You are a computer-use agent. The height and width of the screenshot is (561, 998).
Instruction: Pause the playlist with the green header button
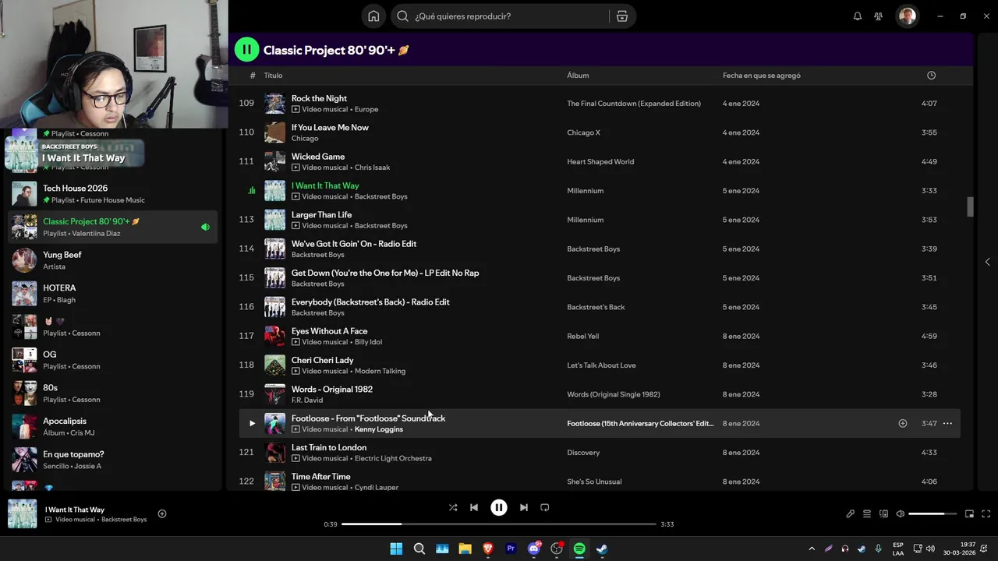[x=246, y=50]
